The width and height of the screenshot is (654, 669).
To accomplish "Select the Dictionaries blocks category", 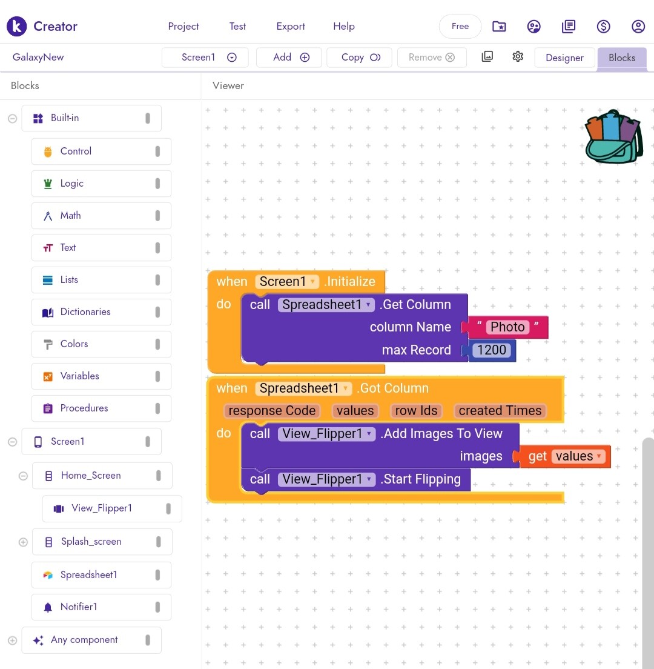I will 102,312.
